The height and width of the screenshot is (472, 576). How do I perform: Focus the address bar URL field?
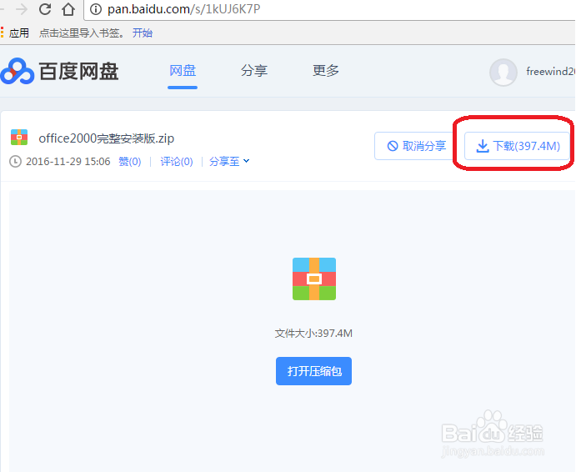pos(330,9)
